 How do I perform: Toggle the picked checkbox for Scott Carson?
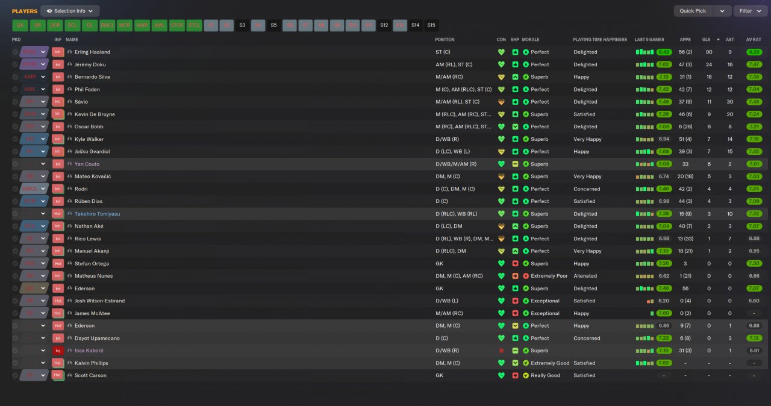pos(15,375)
